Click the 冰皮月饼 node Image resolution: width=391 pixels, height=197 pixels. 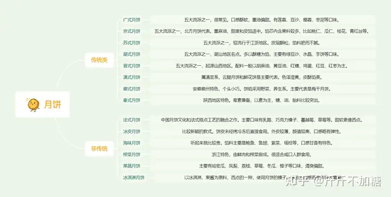click(x=131, y=131)
